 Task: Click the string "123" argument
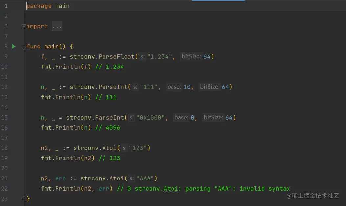tap(138, 148)
